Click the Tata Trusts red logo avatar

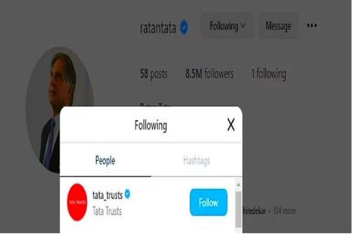pos(77,202)
